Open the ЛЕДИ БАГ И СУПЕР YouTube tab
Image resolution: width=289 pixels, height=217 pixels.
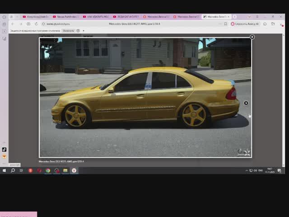tap(126, 17)
